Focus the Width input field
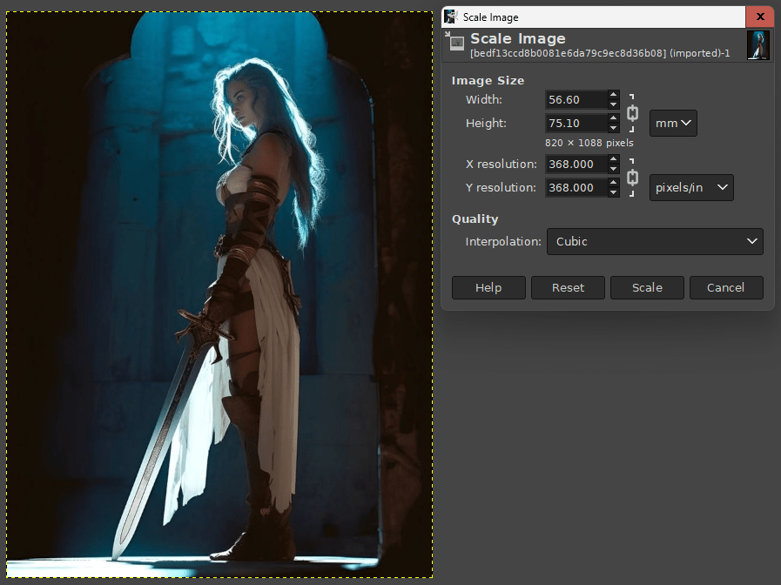 click(x=576, y=100)
